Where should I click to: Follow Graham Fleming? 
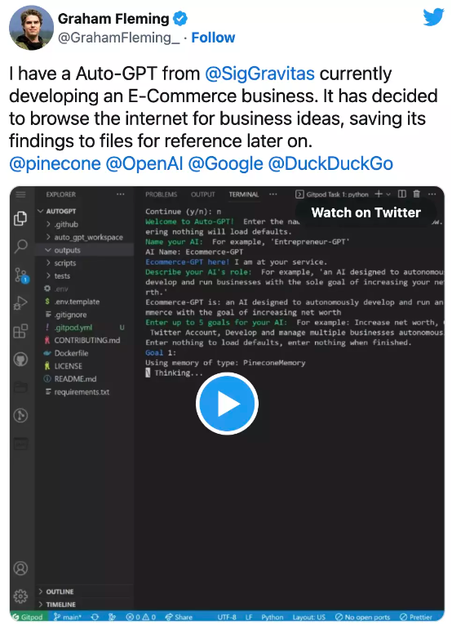(x=213, y=38)
